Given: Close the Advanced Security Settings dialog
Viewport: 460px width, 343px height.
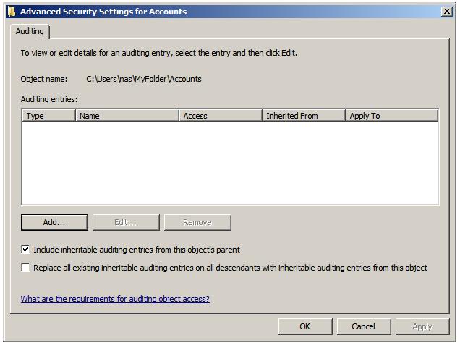Looking at the screenshot, I should click(446, 12).
